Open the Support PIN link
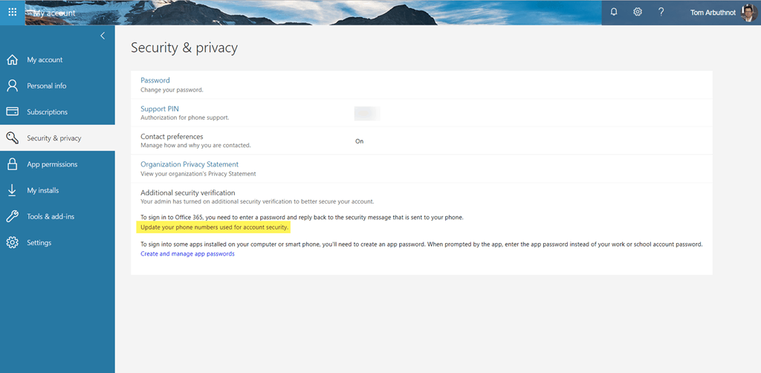 tap(160, 108)
